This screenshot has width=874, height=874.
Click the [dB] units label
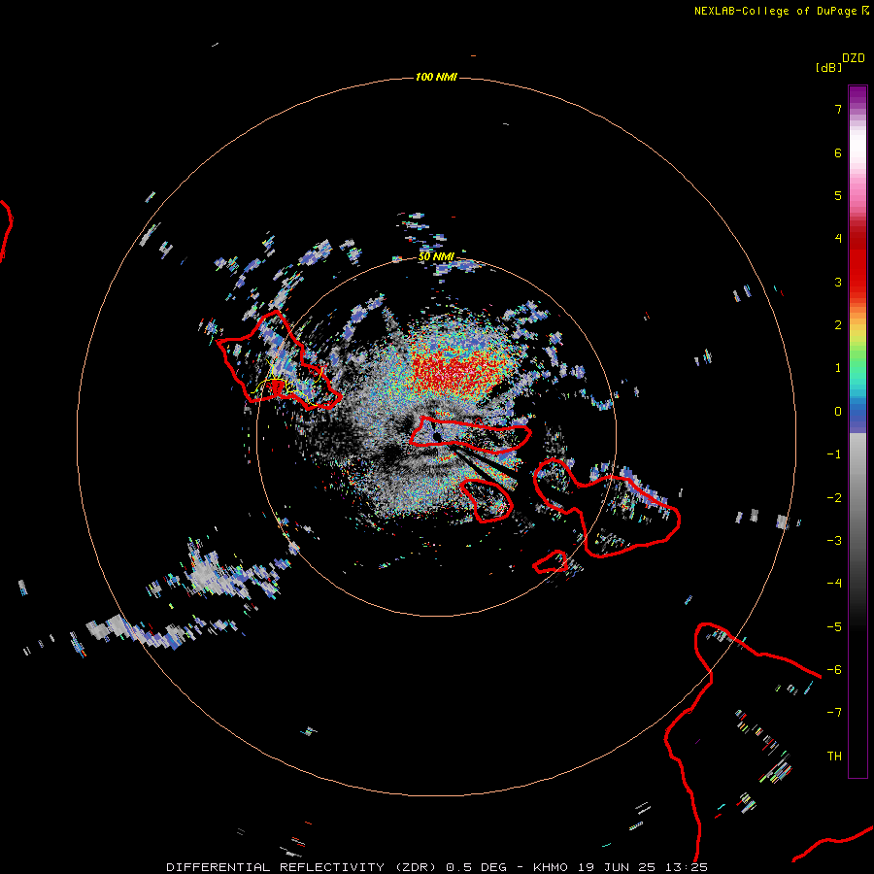[x=829, y=67]
